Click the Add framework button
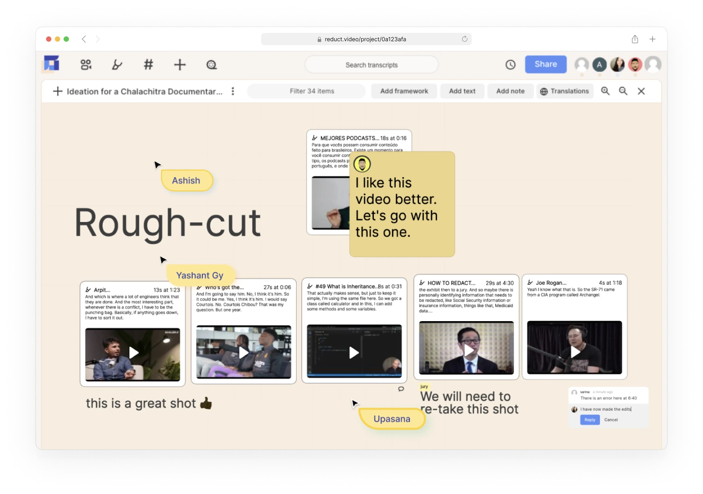 (404, 91)
